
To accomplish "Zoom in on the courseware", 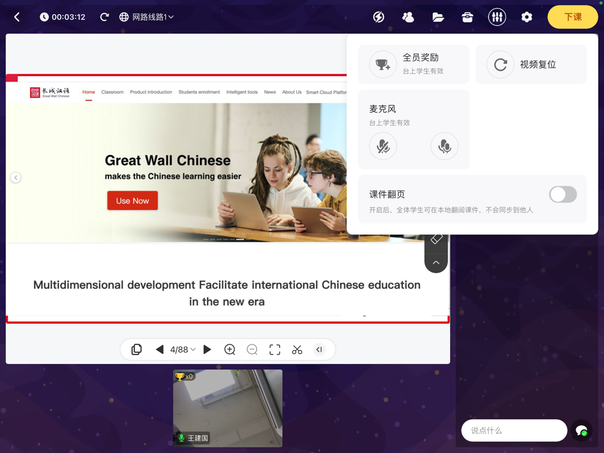I will (x=230, y=350).
